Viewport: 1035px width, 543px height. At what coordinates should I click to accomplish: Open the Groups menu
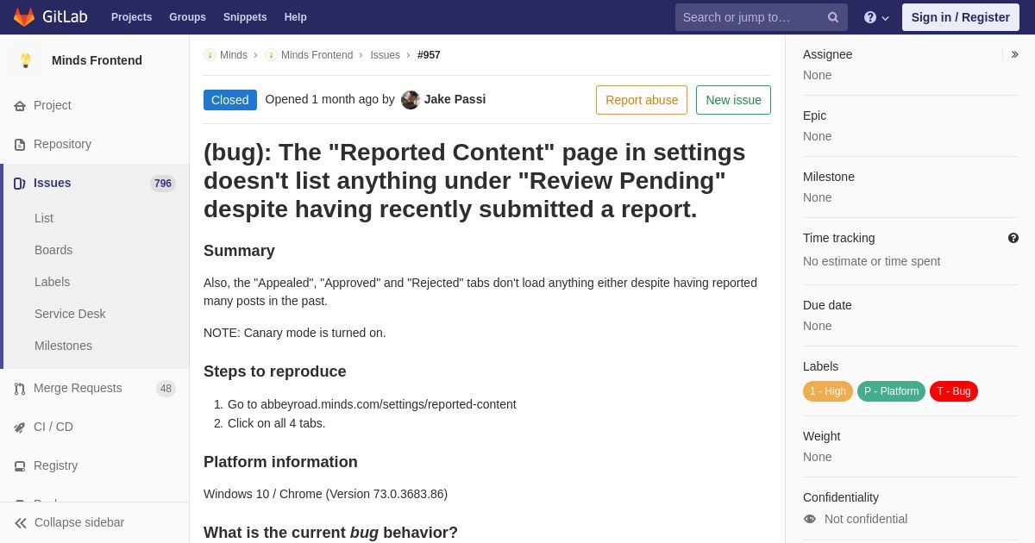coord(187,17)
